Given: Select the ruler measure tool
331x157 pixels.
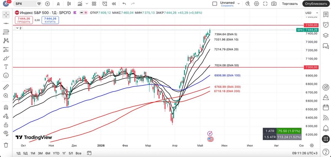Looking at the screenshot, I should (6, 87).
